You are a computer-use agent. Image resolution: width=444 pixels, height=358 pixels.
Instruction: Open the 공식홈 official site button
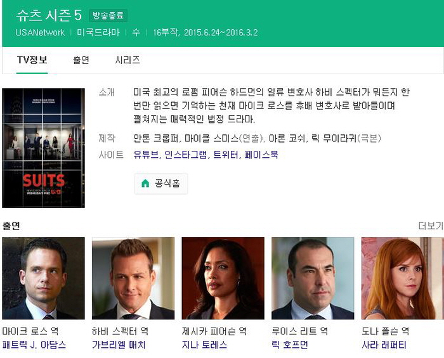(161, 184)
